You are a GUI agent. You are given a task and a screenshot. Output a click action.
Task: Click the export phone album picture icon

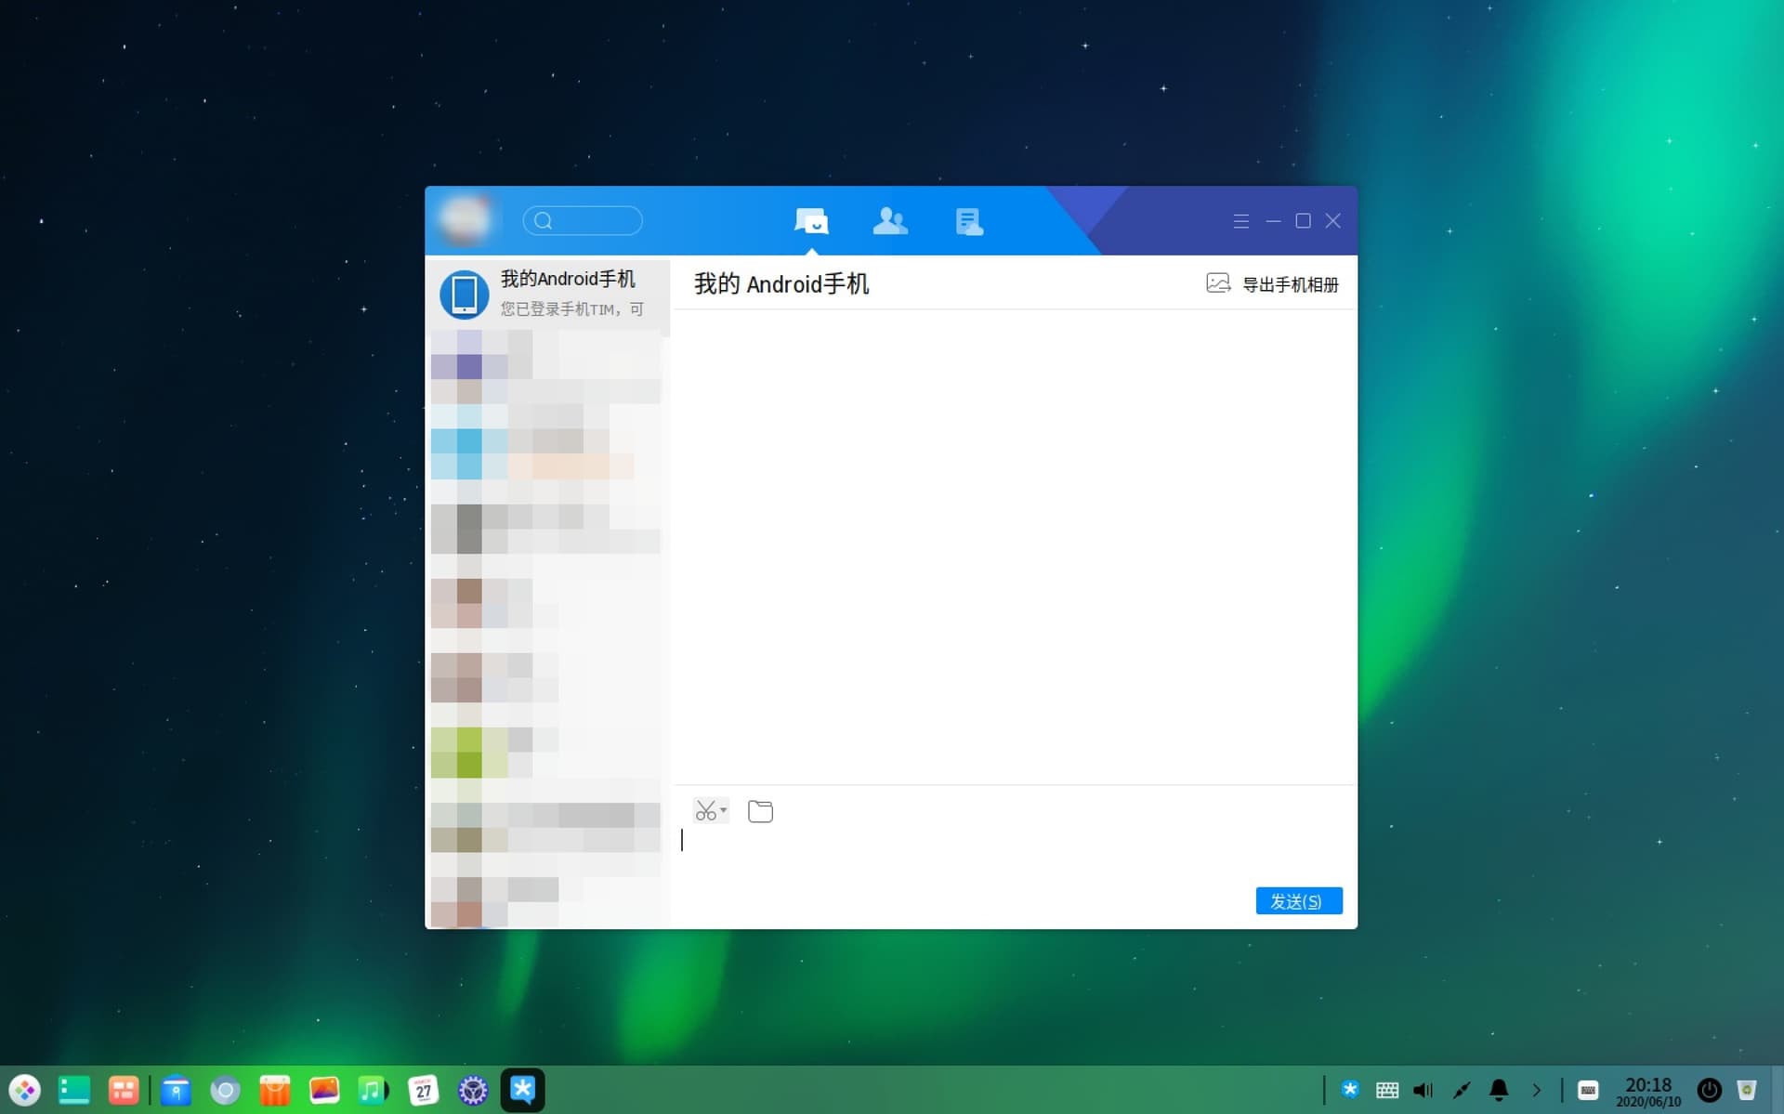coord(1218,283)
